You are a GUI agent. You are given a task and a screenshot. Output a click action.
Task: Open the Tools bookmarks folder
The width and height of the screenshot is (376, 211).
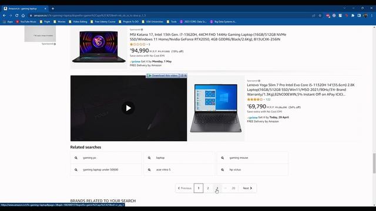[x=172, y=22]
